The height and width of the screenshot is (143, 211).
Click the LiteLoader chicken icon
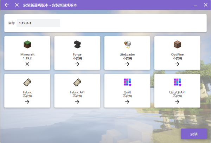click(127, 44)
